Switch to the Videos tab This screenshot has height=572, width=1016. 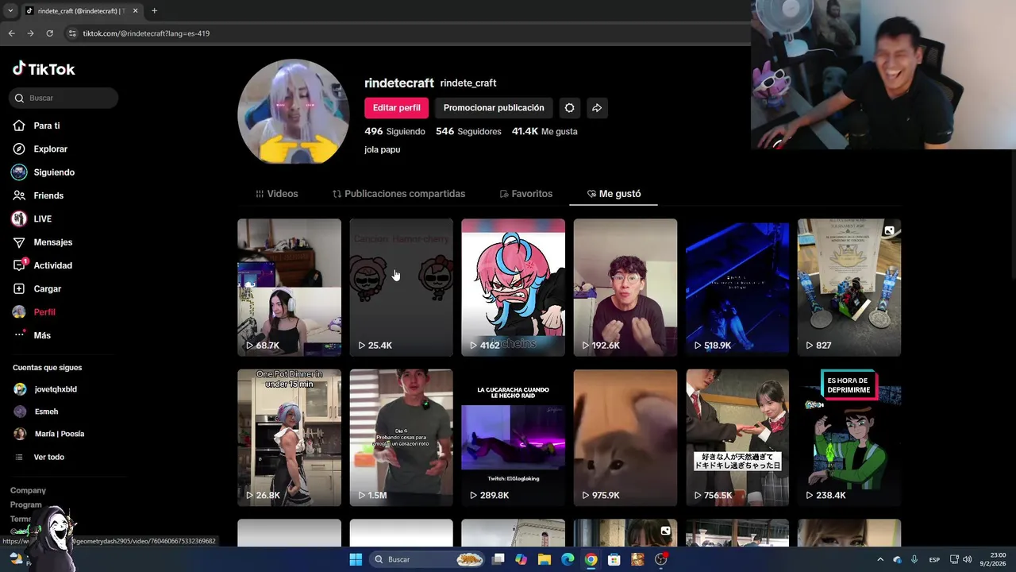276,194
